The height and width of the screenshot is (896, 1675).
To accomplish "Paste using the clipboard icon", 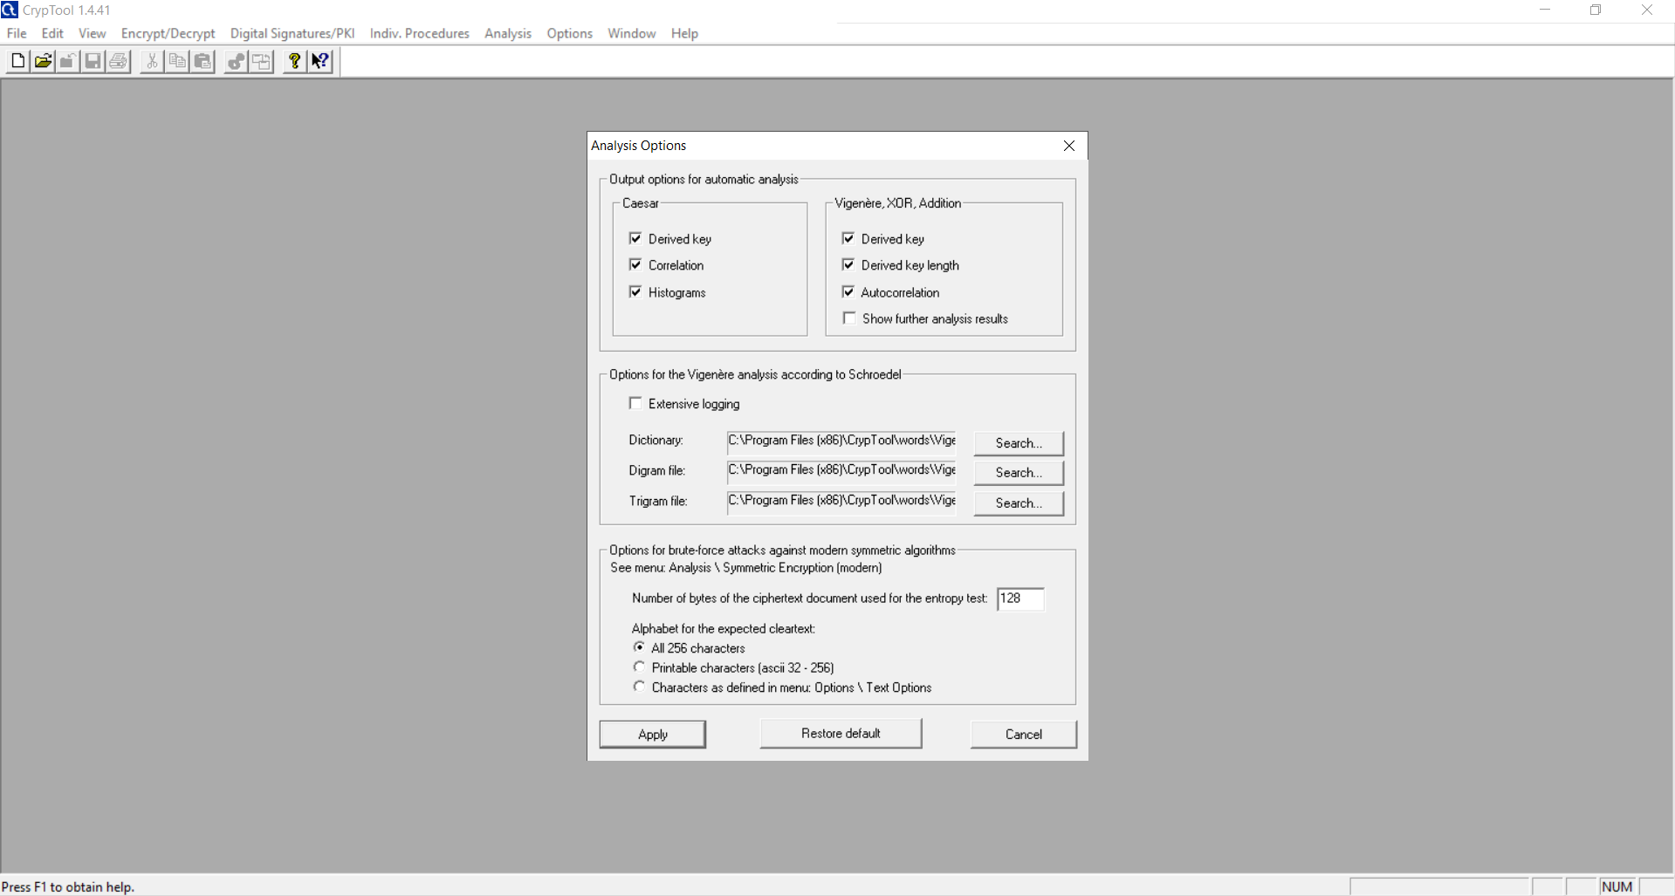I will point(203,61).
